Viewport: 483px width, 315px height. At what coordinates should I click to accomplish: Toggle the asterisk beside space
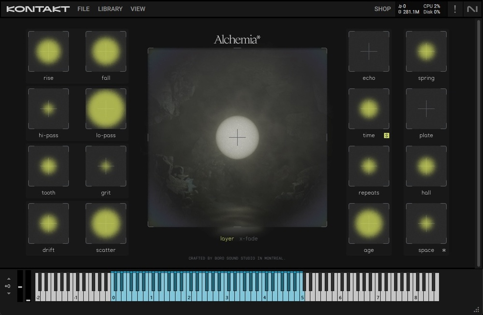click(x=444, y=250)
